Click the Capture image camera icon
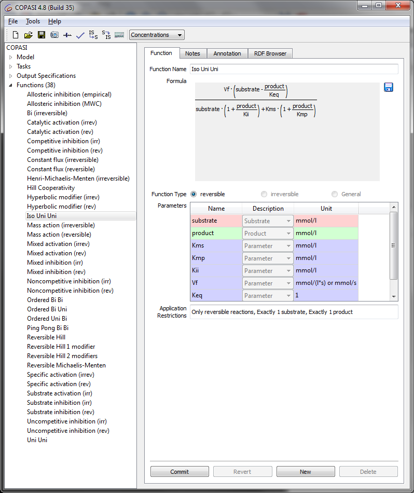The height and width of the screenshot is (493, 414). coord(54,35)
